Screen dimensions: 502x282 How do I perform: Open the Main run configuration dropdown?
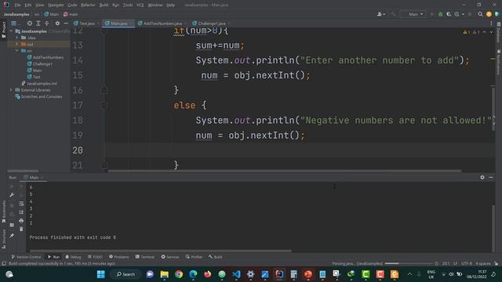[x=413, y=14]
